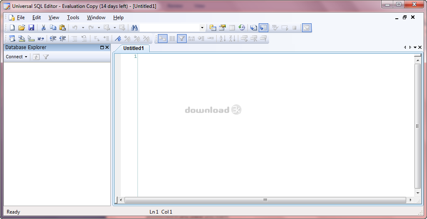This screenshot has width=427, height=219.
Task: Maximize the Database Explorer panel
Action: pos(102,47)
